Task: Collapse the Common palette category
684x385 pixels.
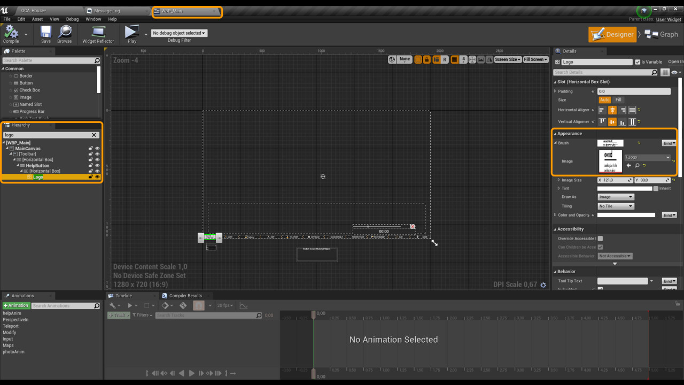Action: click(3, 69)
